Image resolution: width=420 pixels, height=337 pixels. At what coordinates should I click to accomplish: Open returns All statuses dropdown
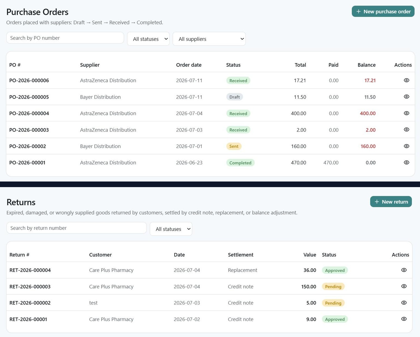(171, 229)
